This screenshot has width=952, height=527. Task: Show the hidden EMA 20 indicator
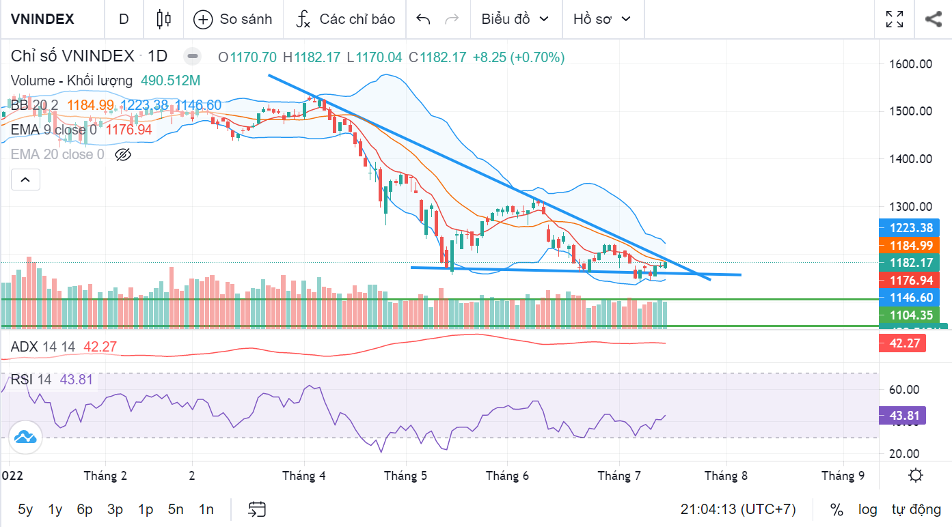coord(123,155)
